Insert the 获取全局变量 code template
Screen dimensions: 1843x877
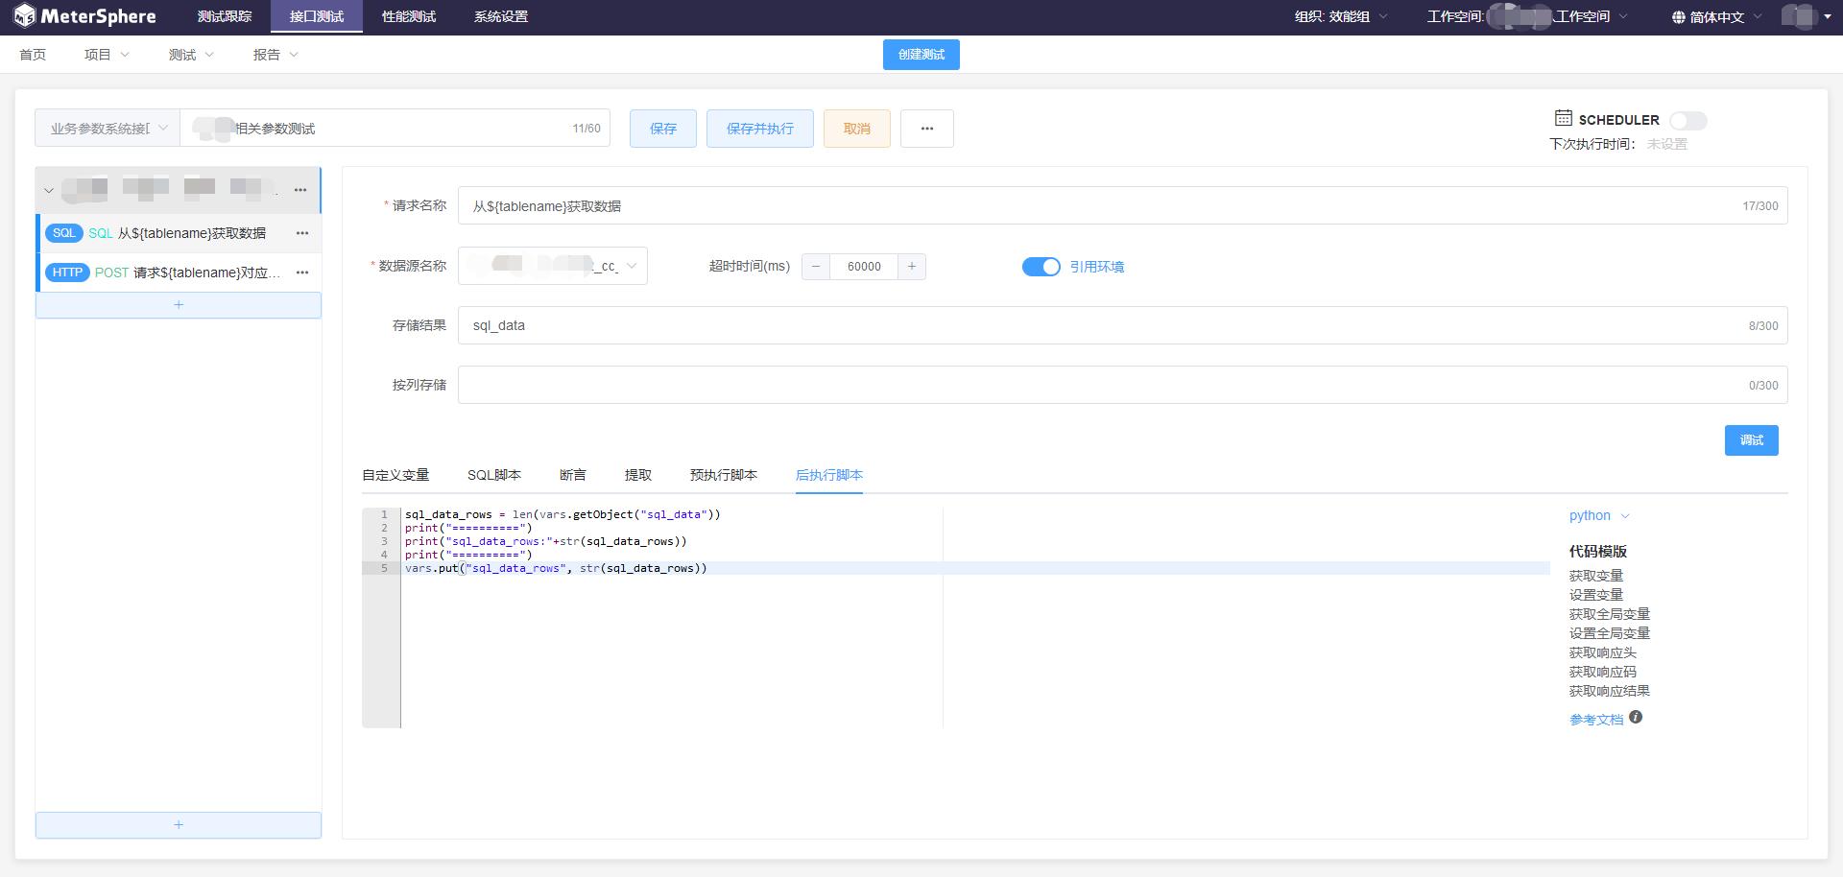[1610, 614]
